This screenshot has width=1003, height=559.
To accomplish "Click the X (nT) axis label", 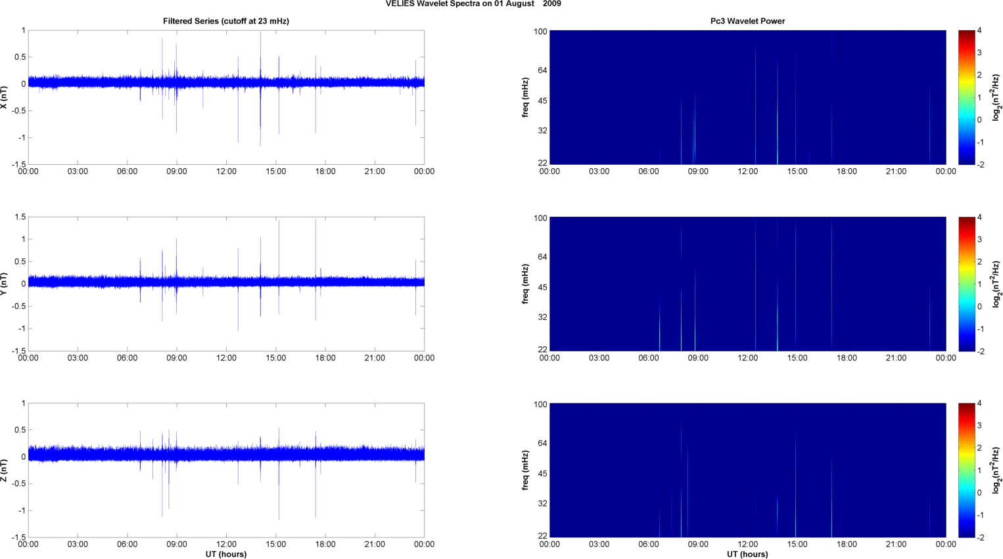I will [5, 97].
